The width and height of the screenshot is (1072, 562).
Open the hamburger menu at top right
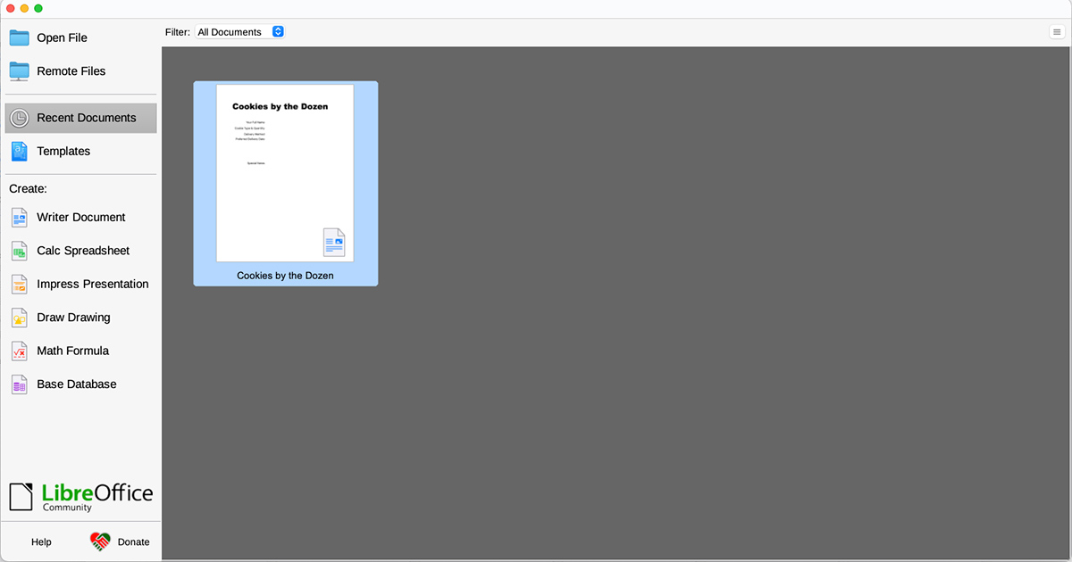click(x=1058, y=30)
